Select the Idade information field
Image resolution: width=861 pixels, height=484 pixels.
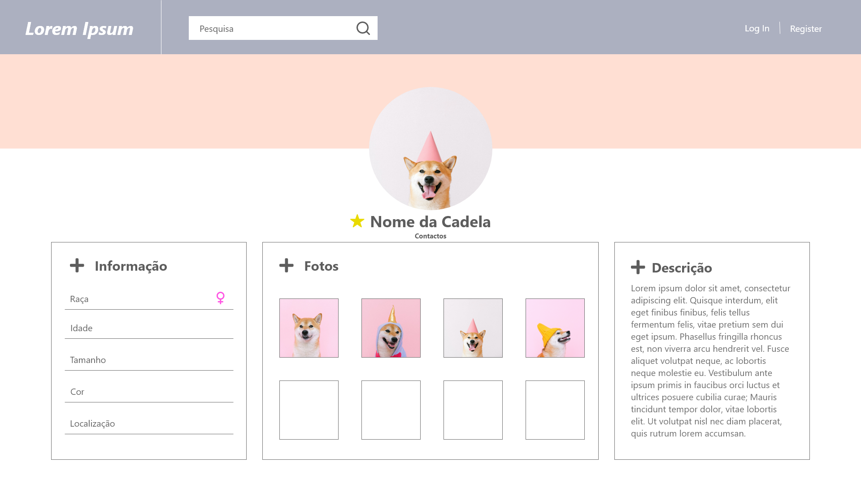point(149,328)
